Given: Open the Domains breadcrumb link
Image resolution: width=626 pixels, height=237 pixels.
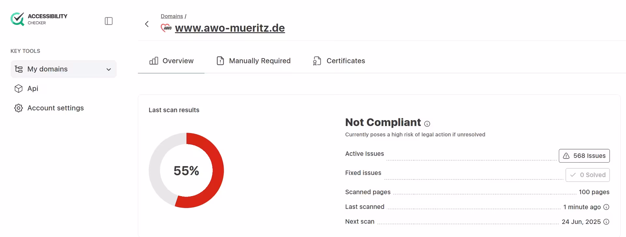Looking at the screenshot, I should (171, 16).
